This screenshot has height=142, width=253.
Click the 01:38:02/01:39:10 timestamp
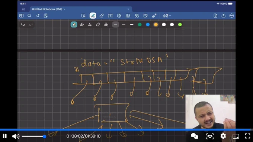pyautogui.click(x=83, y=136)
